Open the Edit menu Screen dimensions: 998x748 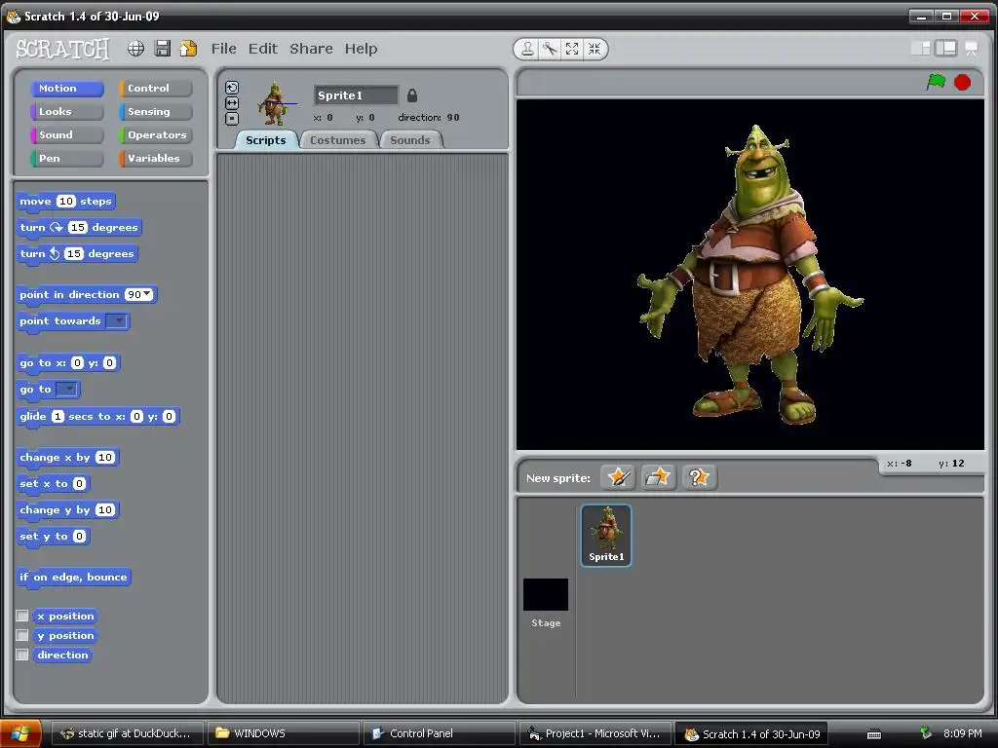[263, 49]
